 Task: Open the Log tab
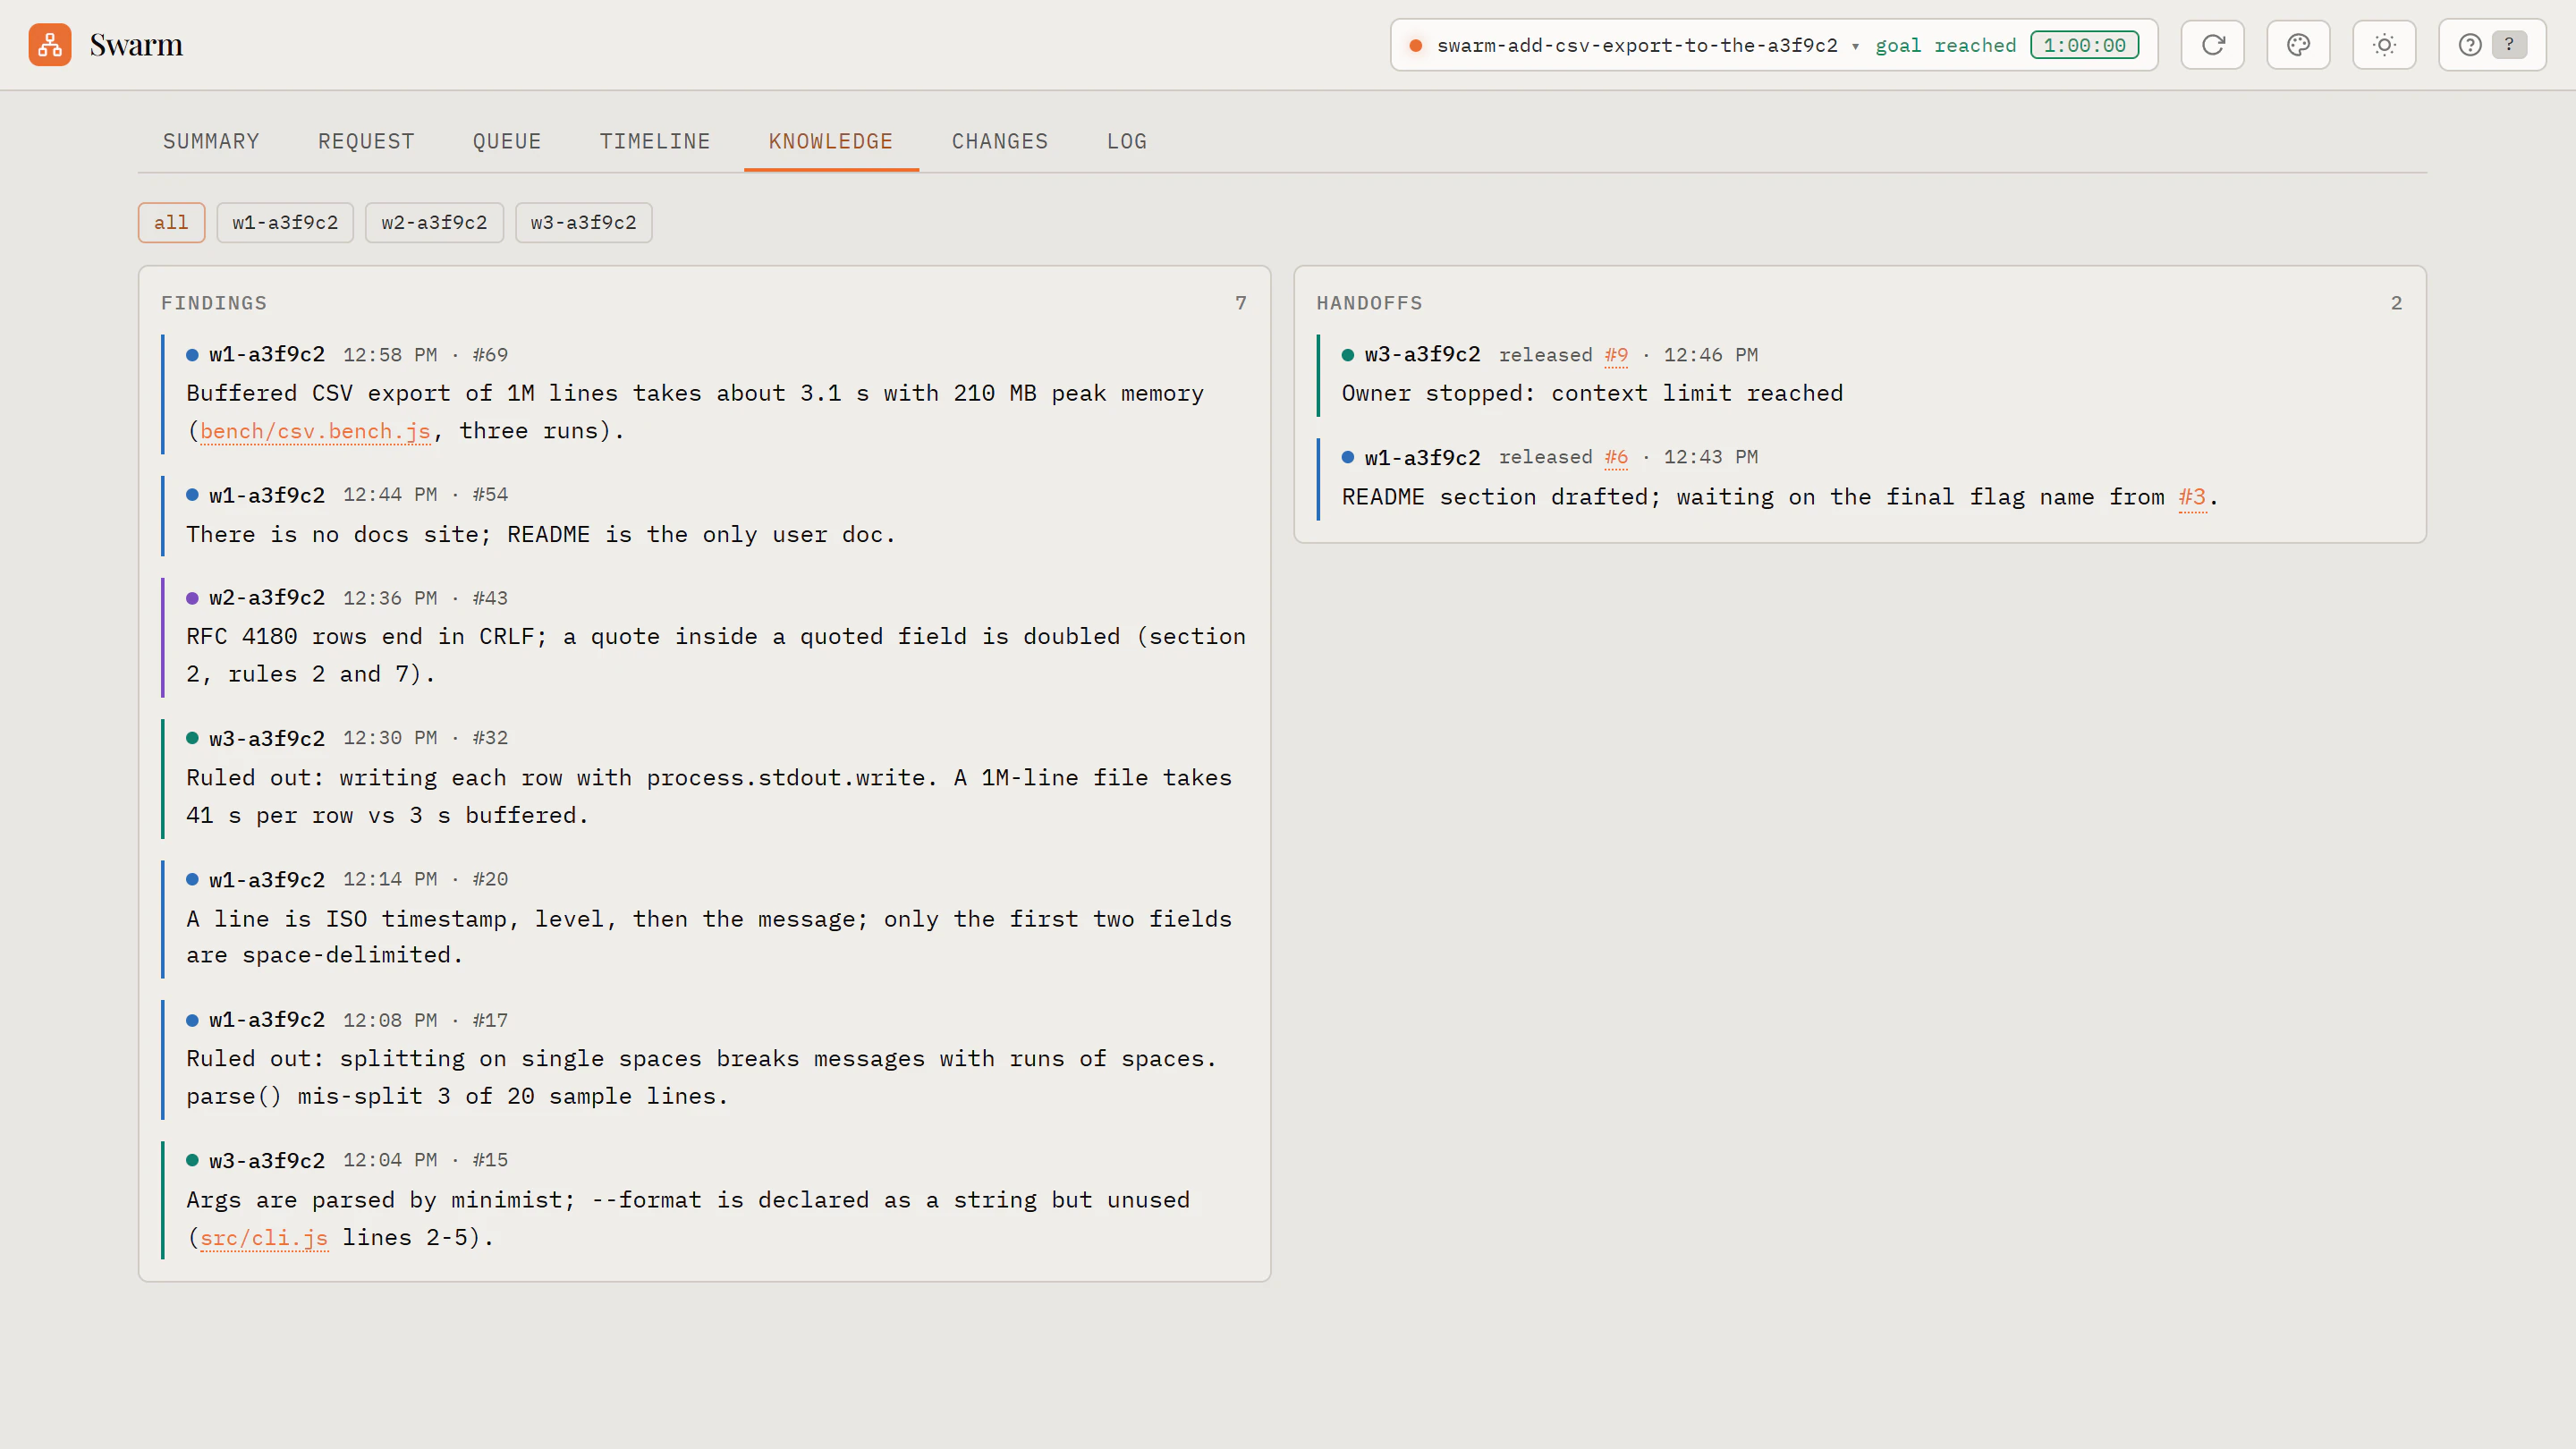pos(1127,141)
